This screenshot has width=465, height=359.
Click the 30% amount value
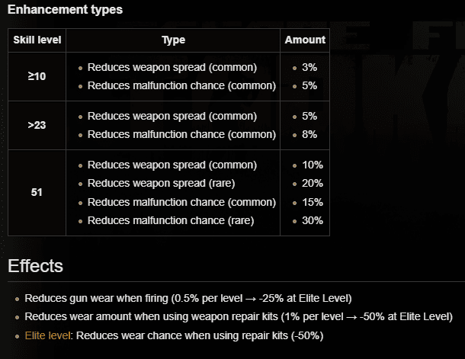[313, 220]
